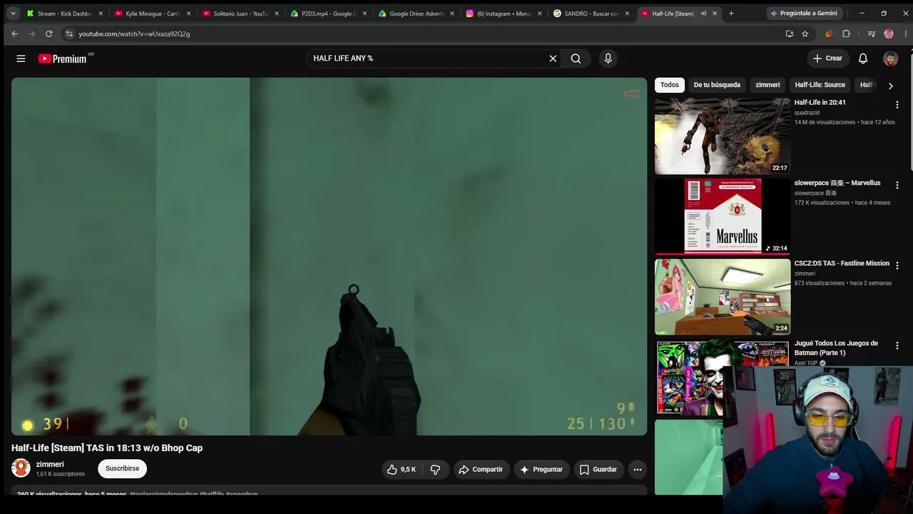Open zimmeri channel avatar

click(21, 468)
